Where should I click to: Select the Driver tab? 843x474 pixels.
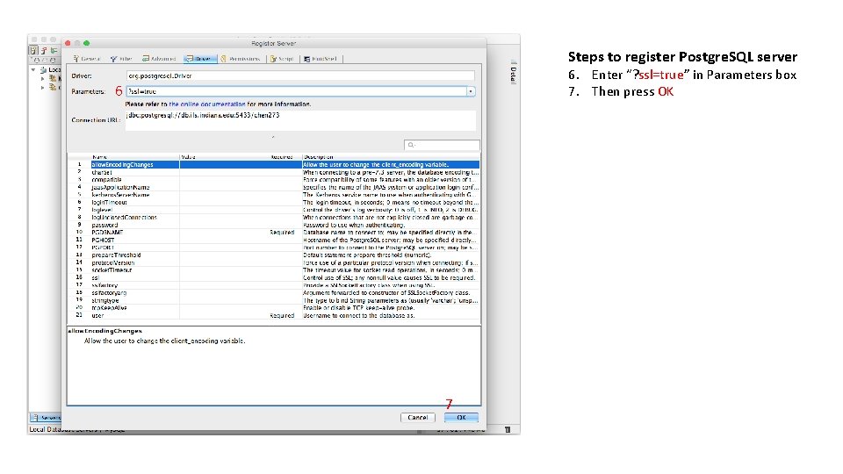click(x=199, y=59)
